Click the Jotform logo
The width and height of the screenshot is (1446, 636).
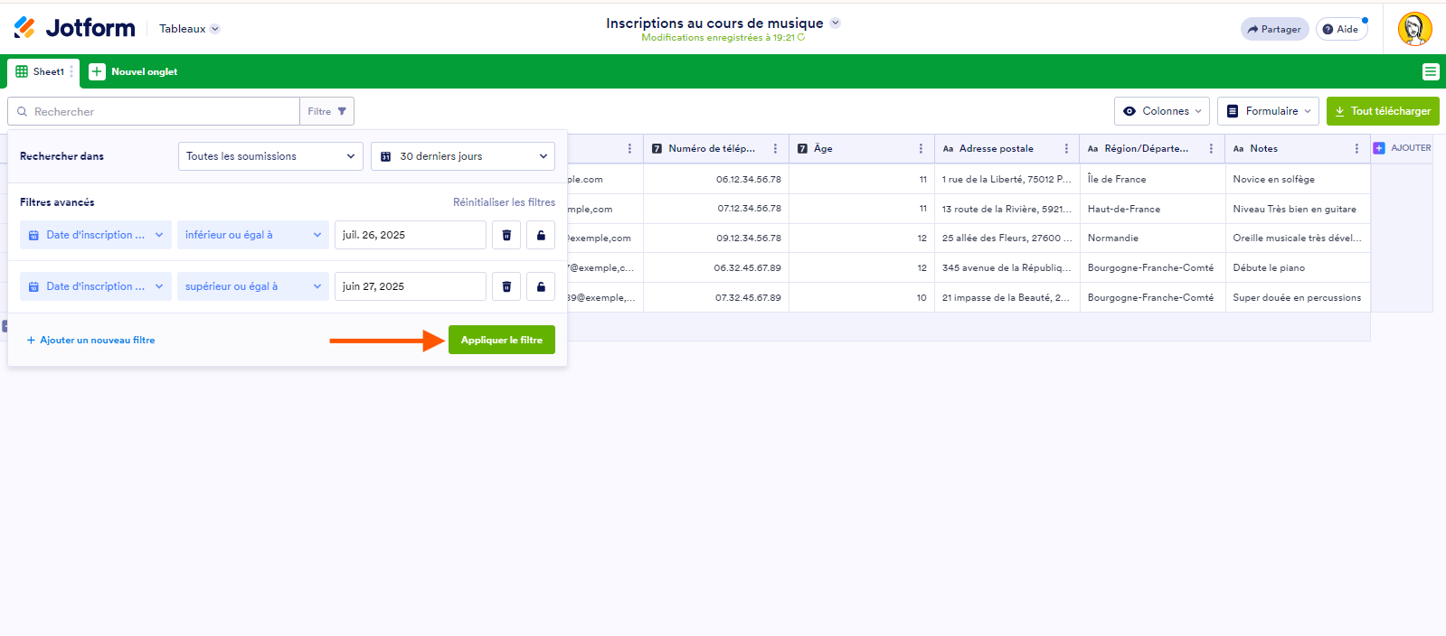pos(74,28)
